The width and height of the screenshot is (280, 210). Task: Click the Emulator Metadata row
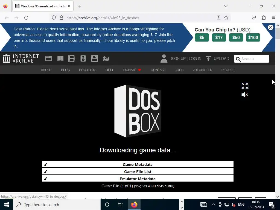[x=138, y=179]
